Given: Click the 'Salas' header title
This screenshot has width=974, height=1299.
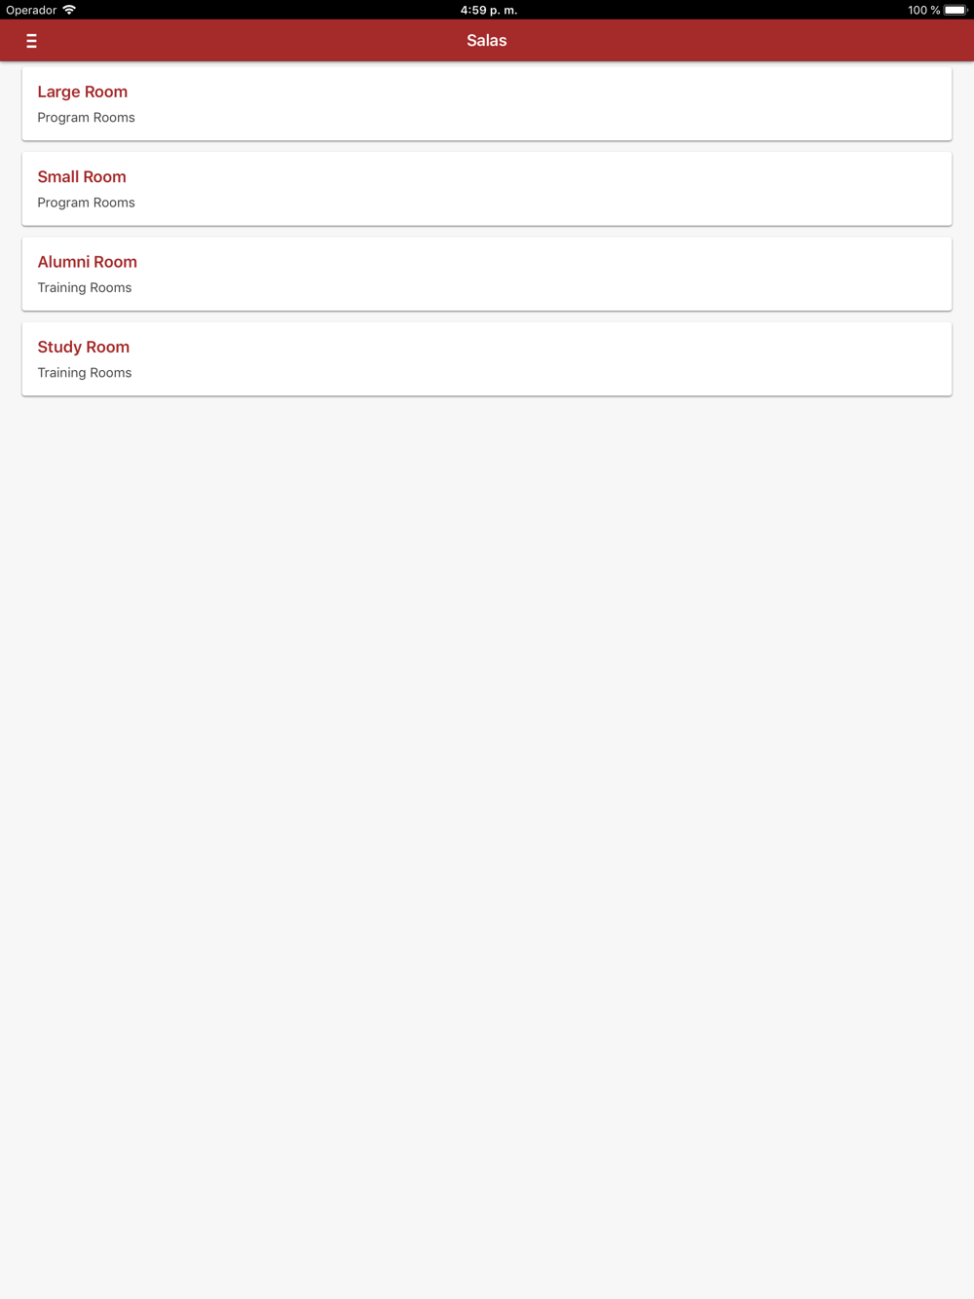Looking at the screenshot, I should click(x=487, y=41).
